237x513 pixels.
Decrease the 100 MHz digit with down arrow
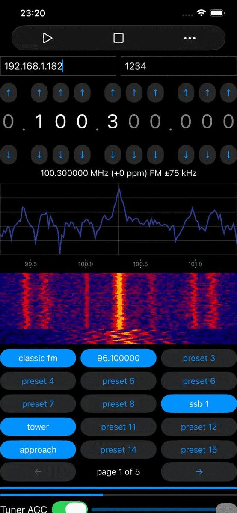[39, 154]
